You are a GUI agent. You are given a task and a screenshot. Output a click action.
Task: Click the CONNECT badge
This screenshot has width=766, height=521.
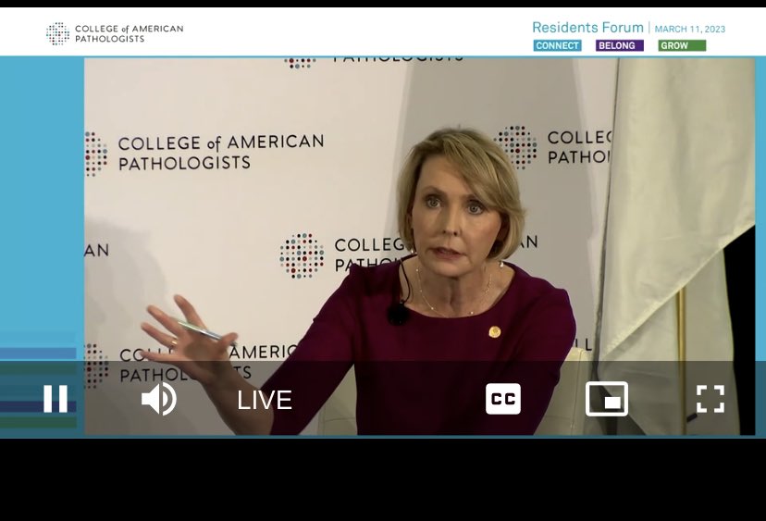coord(558,45)
